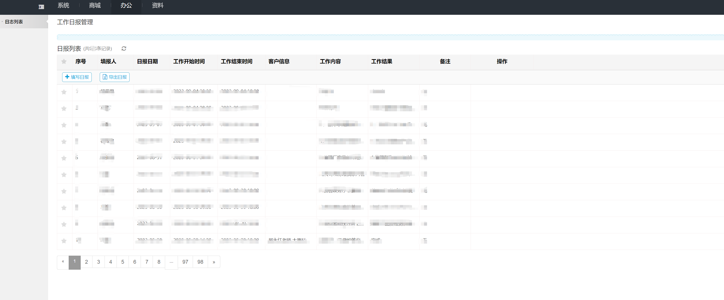
Task: Click the 工作结束时间 column header
Action: 236,61
